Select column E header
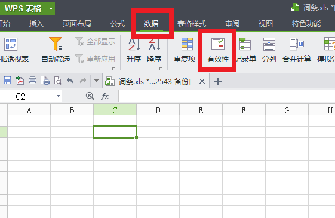This screenshot has width=335, height=218. coord(201,110)
